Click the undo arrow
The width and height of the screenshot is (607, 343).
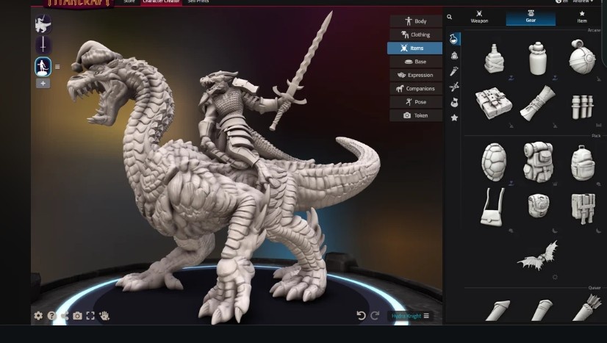[361, 316]
